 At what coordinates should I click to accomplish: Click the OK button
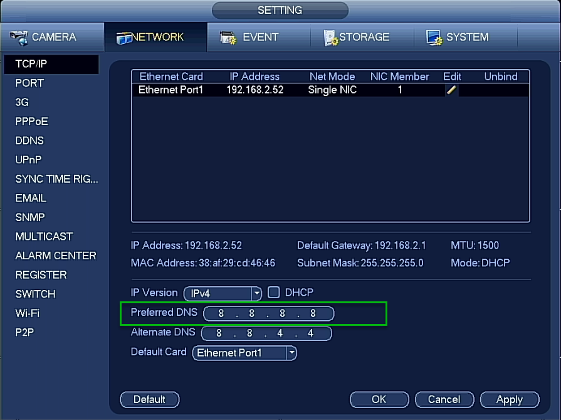click(379, 399)
